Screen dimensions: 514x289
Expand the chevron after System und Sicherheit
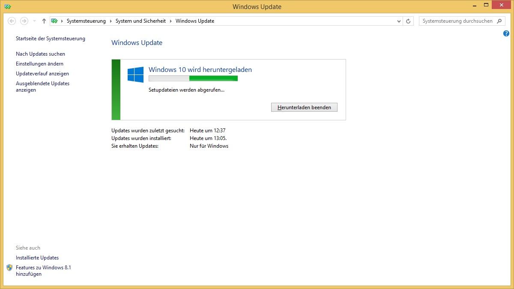point(170,21)
